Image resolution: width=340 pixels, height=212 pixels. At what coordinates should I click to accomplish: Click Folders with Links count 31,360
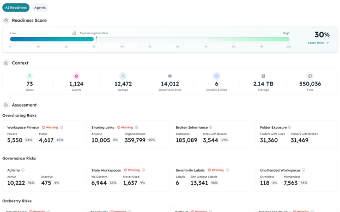(x=269, y=140)
